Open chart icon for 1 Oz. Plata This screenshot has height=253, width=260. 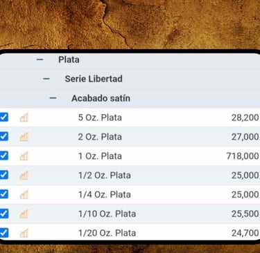point(24,156)
